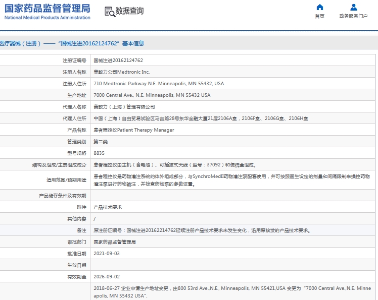Click the 型号规格 field label

pos(77,153)
